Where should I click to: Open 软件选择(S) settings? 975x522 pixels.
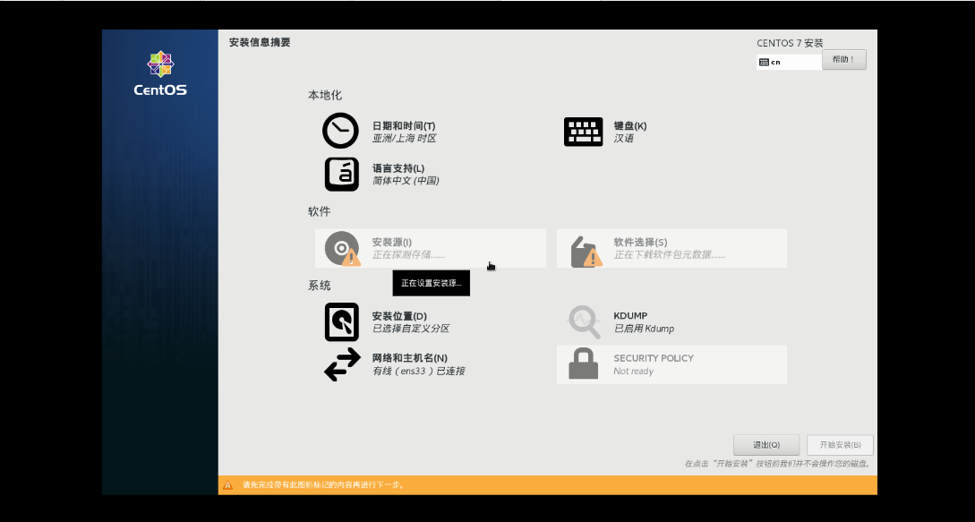[x=640, y=242]
